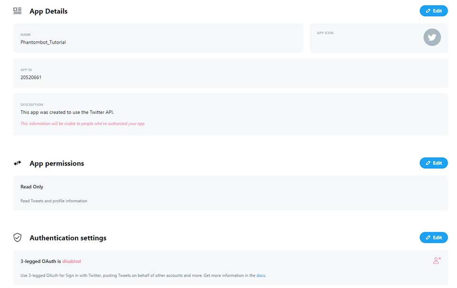Open the docs link for 3-legged OAuth

[260, 276]
